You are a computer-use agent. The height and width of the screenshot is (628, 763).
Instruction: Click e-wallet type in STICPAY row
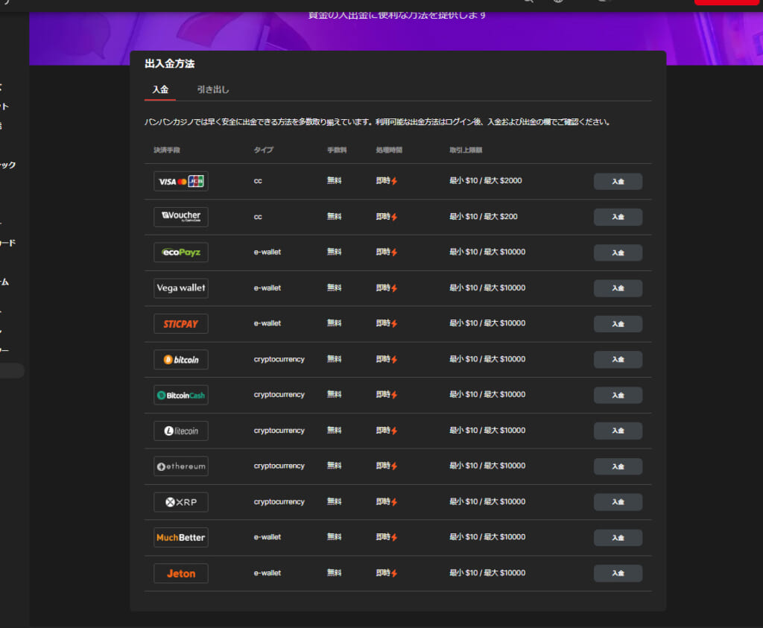tap(267, 323)
